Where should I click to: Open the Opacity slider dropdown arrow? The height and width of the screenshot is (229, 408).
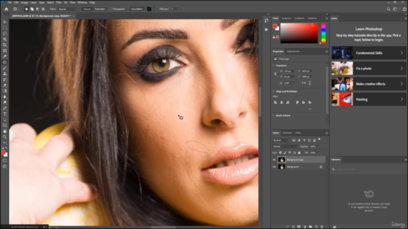click(318, 146)
